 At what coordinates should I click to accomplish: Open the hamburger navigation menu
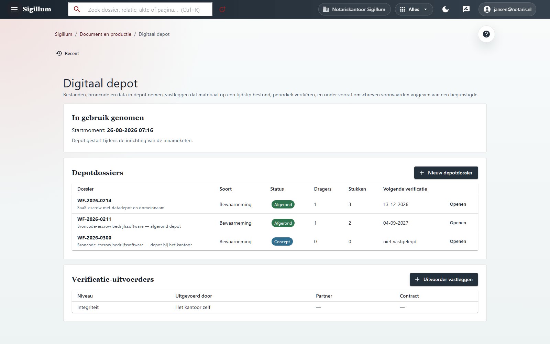click(14, 9)
